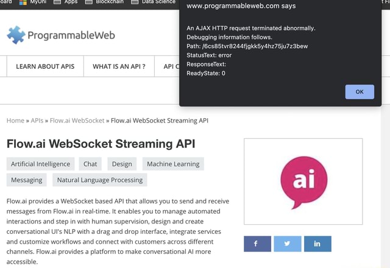This screenshot has height=268, width=390.
Task: Share the page on Facebook
Action: pyautogui.click(x=257, y=244)
